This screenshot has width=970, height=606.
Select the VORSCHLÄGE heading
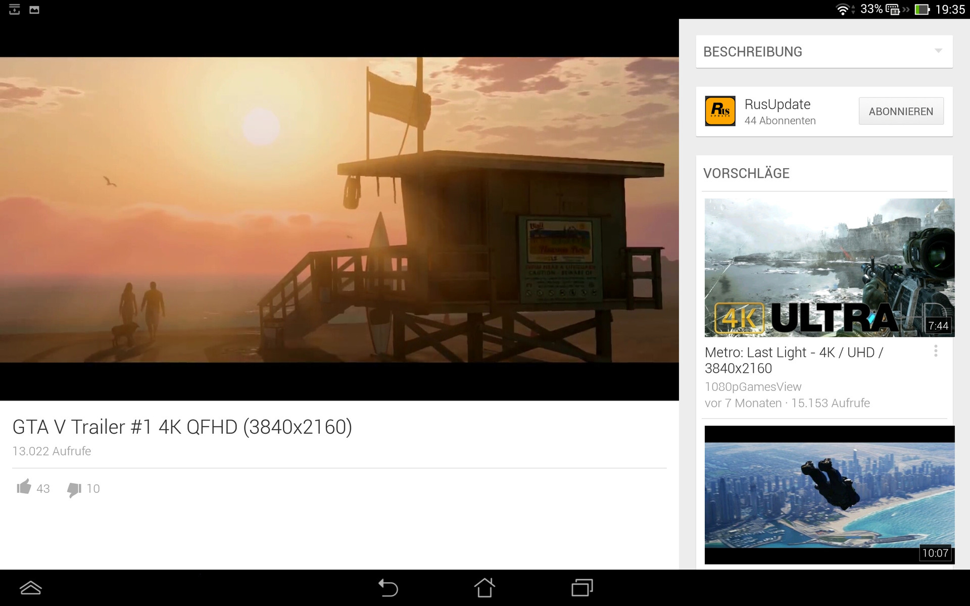click(x=746, y=173)
